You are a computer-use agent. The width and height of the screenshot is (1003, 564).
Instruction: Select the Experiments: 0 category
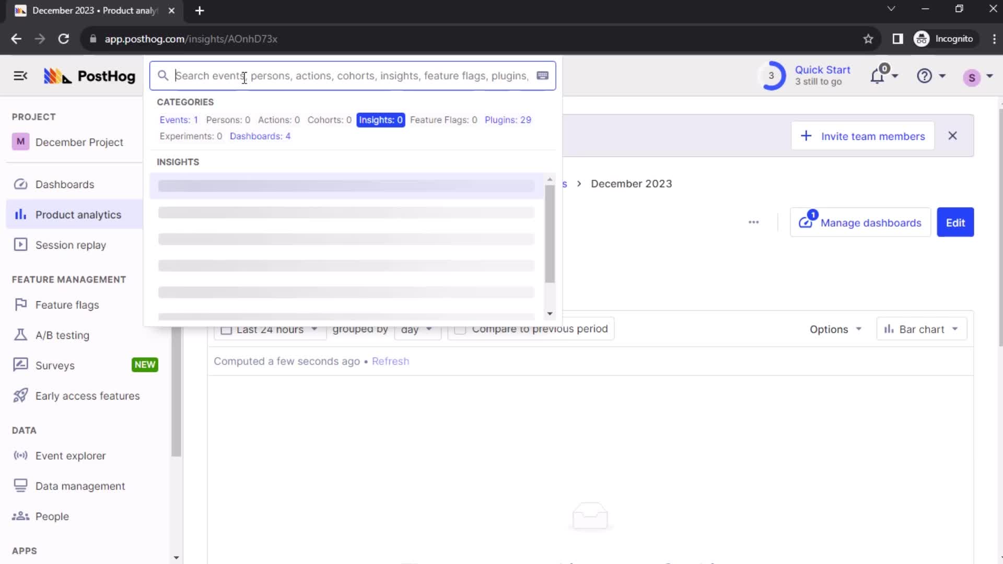[x=191, y=136]
